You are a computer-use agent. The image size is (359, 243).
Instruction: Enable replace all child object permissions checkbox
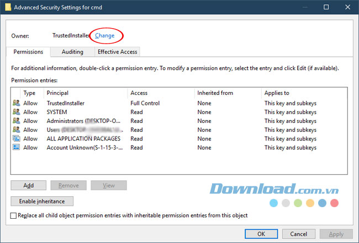pos(14,215)
